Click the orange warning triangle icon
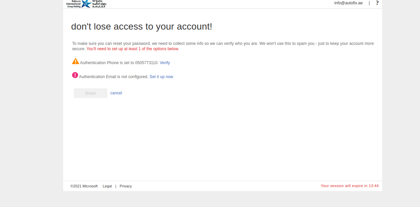Viewport: 420px width, 207px height. tap(75, 61)
